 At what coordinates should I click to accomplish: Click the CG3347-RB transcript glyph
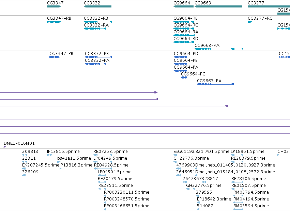pos(54,22)
